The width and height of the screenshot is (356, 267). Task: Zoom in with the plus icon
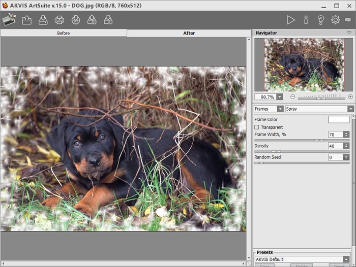pyautogui.click(x=350, y=97)
